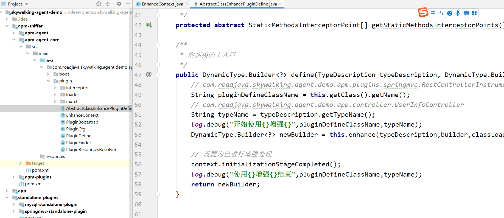Fold the define method at line 47
The height and width of the screenshot is (218, 504).
click(x=158, y=75)
